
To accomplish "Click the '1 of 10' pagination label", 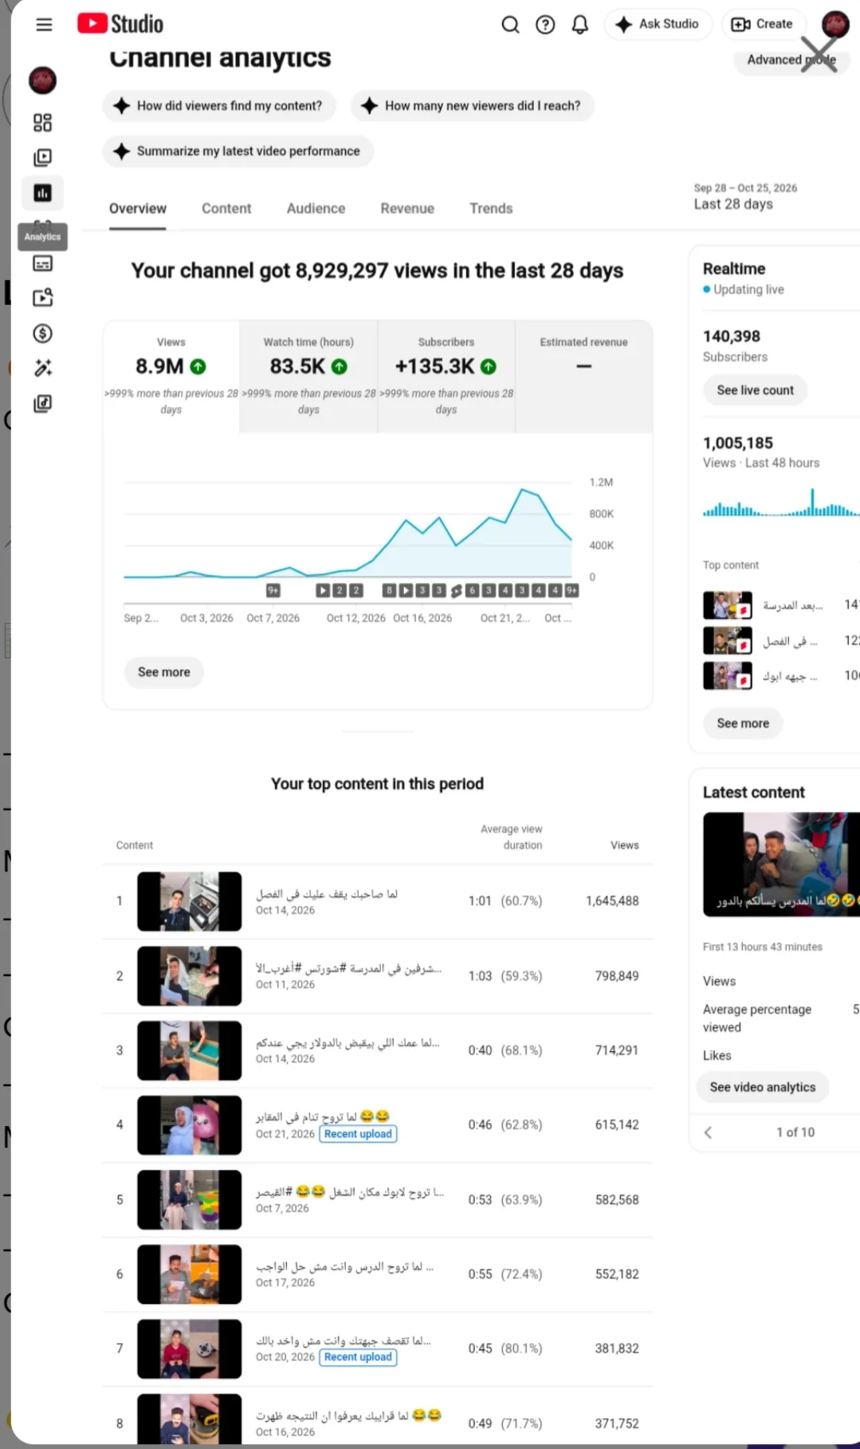I will (795, 1132).
